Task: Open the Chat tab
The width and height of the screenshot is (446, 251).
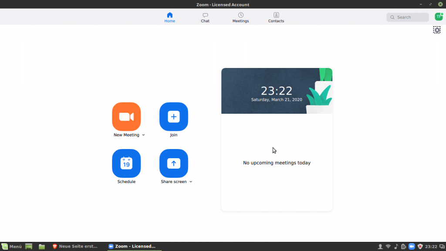Action: tap(205, 17)
